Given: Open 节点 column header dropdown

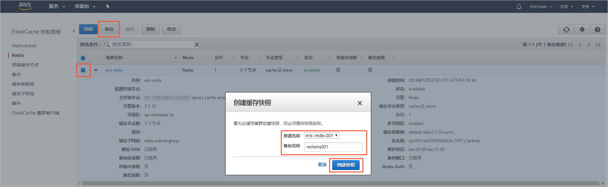Looking at the screenshot, I should pos(259,58).
